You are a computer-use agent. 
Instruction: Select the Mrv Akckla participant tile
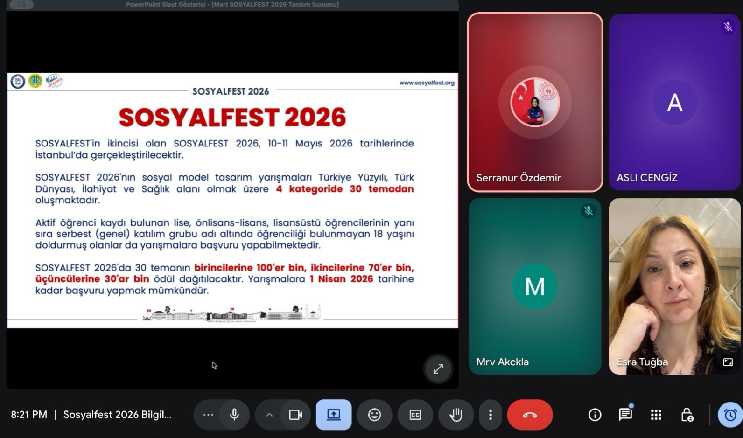pyautogui.click(x=535, y=286)
